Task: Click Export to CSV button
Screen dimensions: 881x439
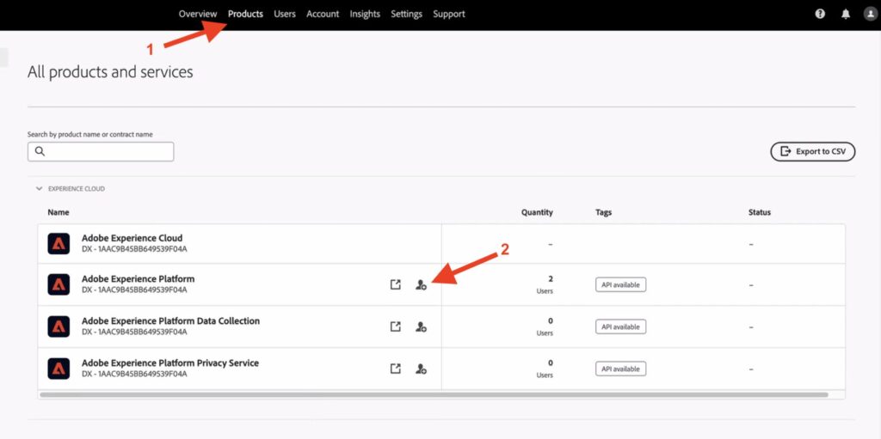Action: 812,151
